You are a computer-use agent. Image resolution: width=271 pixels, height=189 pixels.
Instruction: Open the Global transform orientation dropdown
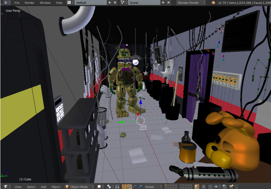(x=153, y=187)
